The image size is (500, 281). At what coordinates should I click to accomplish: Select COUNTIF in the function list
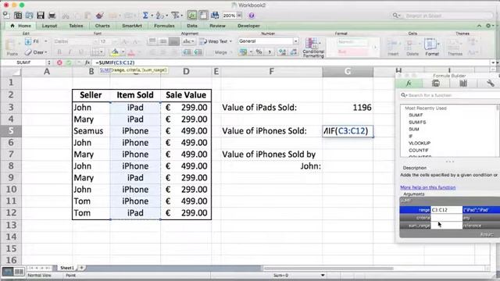tap(419, 150)
